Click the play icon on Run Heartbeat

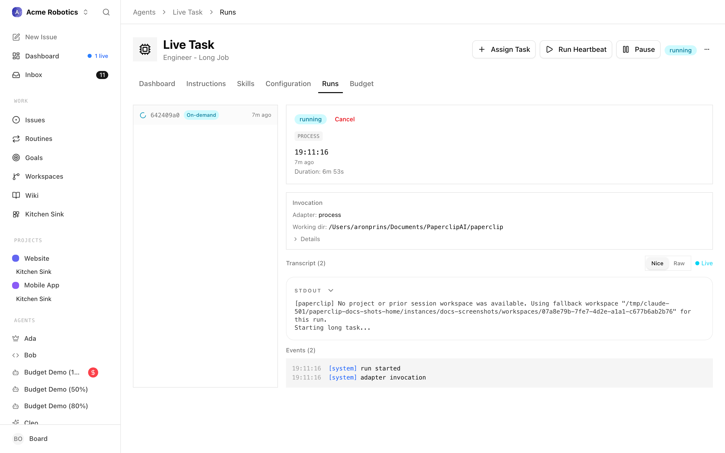pos(550,49)
